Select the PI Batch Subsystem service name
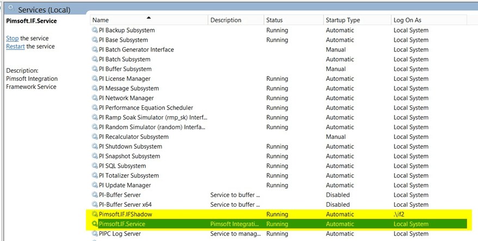The image size is (478, 241). click(124, 59)
